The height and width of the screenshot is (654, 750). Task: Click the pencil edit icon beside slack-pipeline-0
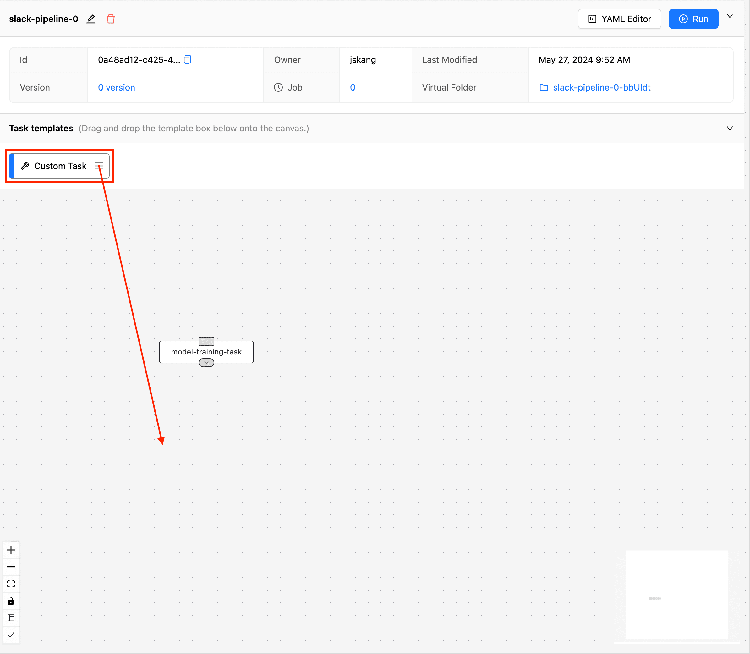(91, 19)
